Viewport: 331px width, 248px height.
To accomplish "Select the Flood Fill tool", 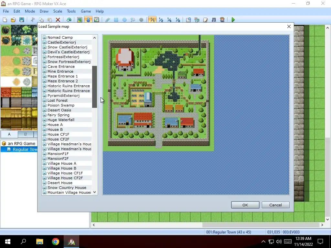I will coord(133,20).
